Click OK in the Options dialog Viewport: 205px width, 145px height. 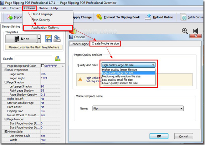click(159, 136)
